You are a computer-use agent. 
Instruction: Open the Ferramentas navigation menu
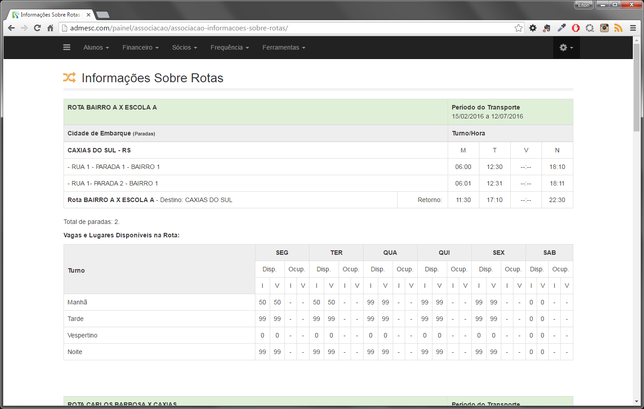tap(284, 47)
